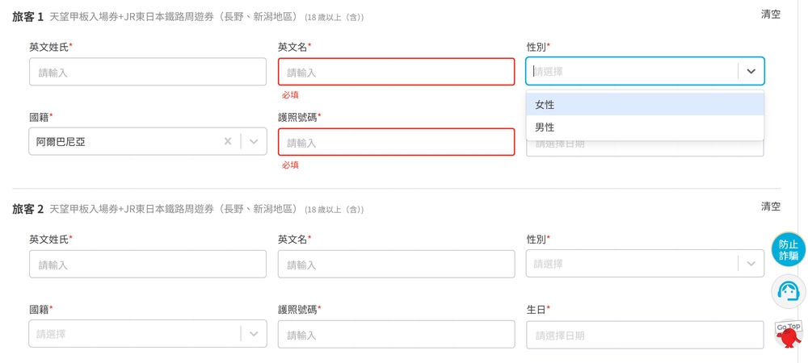Viewport: 808px width, 363px height.
Task: Click the 防止詐騙 anti-fraud round icon
Action: pyautogui.click(x=788, y=249)
